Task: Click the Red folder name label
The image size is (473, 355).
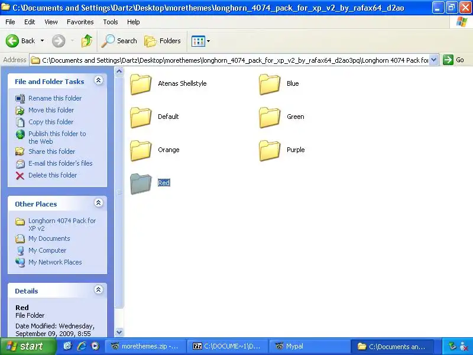Action: [x=164, y=183]
